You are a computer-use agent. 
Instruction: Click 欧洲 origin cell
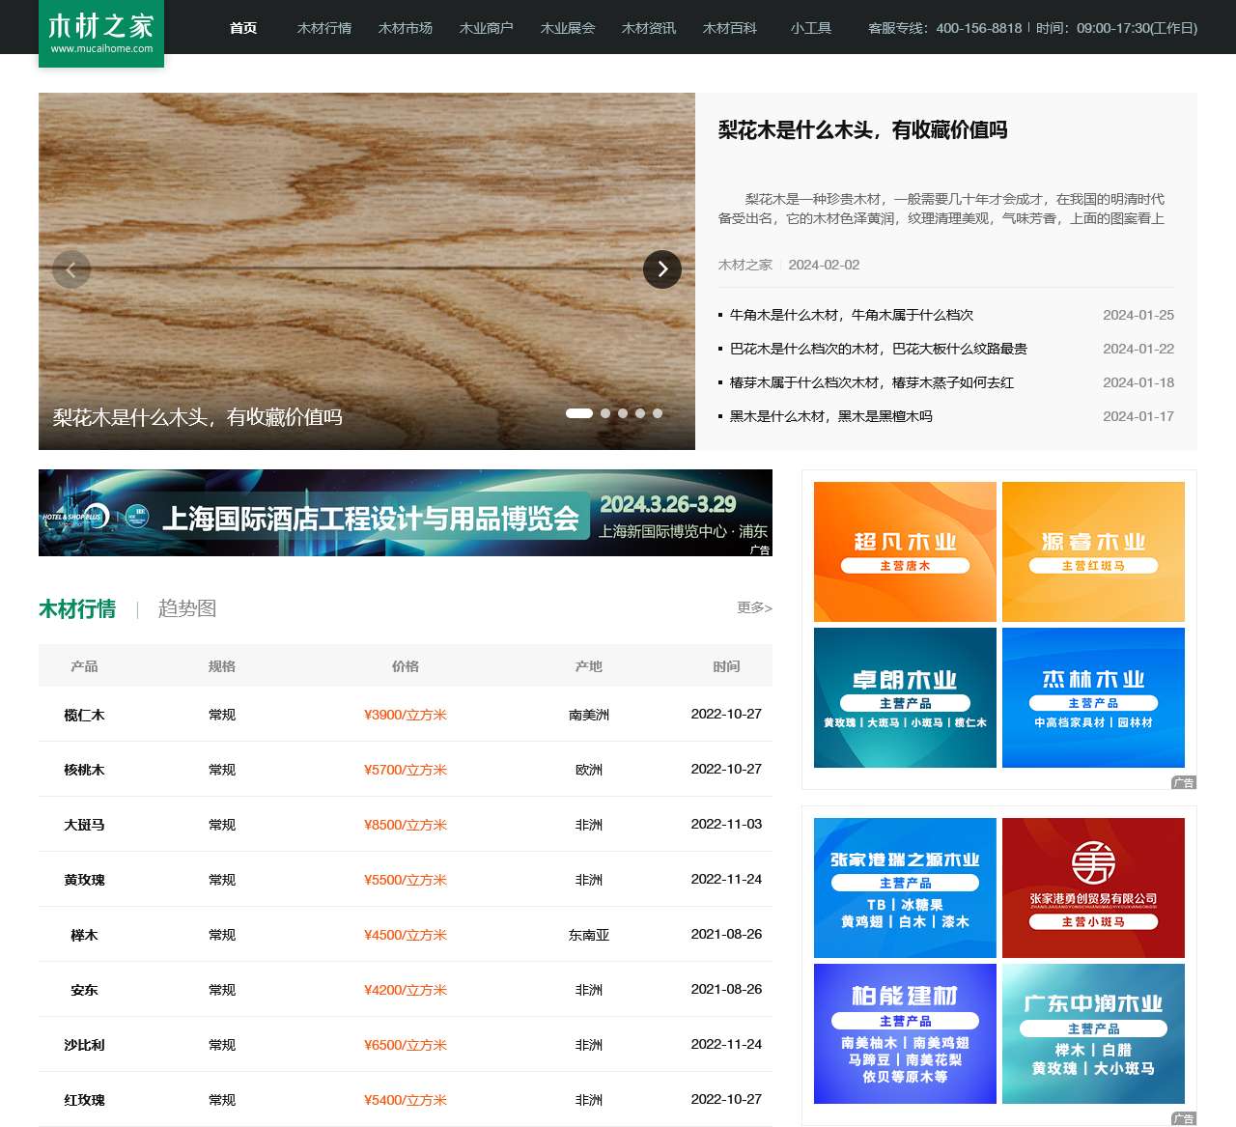(x=589, y=770)
